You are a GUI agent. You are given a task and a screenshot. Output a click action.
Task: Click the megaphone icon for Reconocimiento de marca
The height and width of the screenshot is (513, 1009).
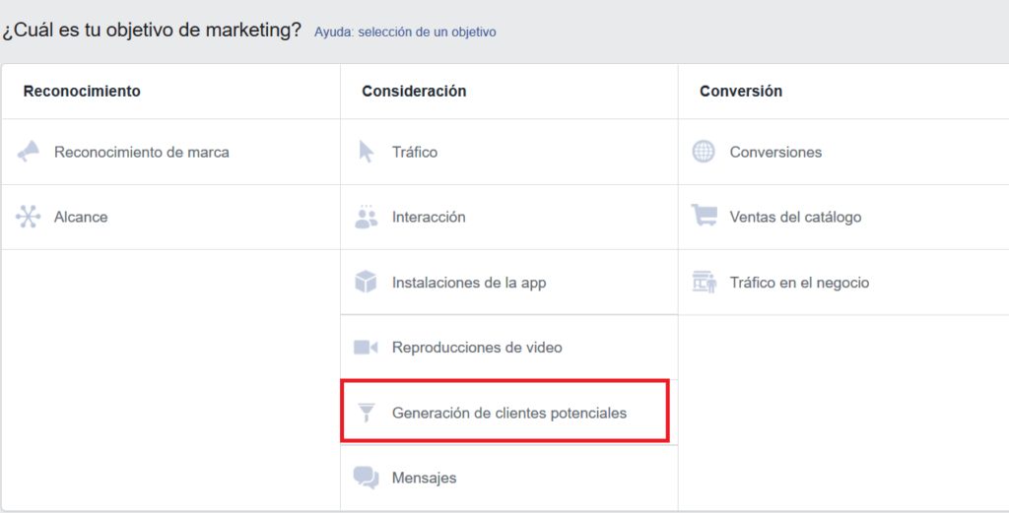pyautogui.click(x=29, y=152)
